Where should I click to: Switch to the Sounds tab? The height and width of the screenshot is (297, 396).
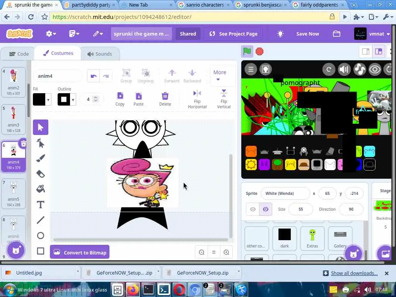[100, 54]
